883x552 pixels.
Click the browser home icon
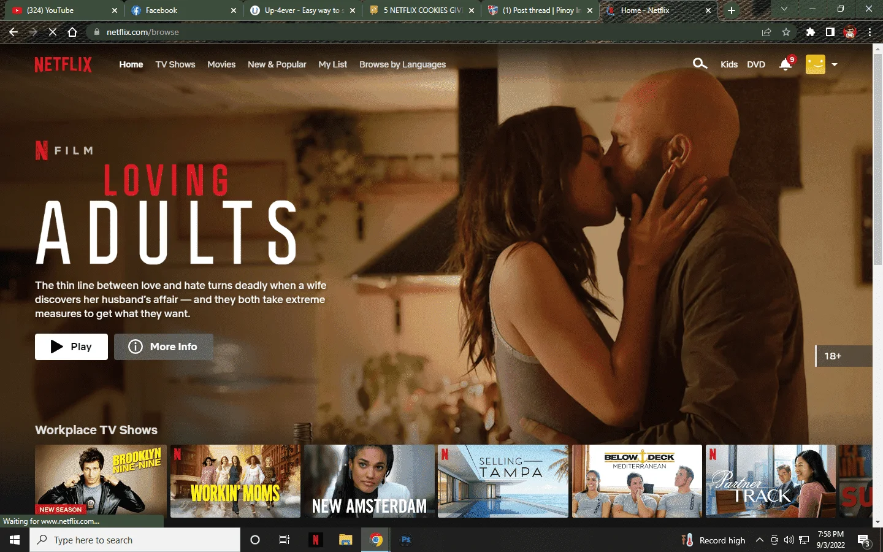click(x=72, y=32)
